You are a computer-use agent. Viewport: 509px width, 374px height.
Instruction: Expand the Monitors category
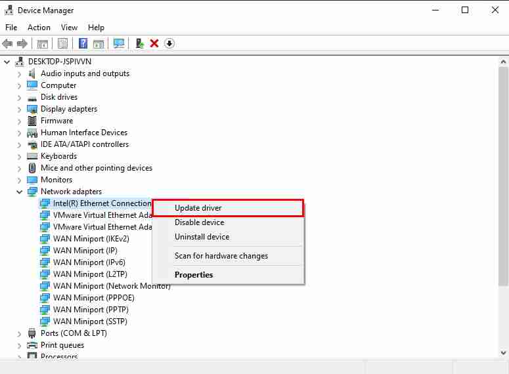click(x=20, y=180)
